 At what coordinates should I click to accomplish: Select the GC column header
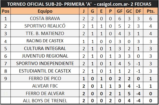pos(129,11)
